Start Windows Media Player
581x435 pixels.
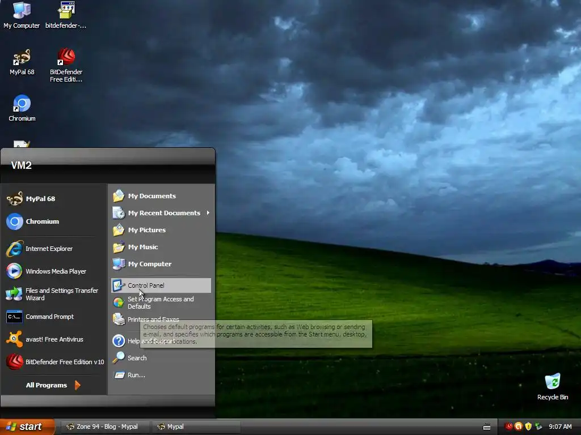tap(54, 271)
